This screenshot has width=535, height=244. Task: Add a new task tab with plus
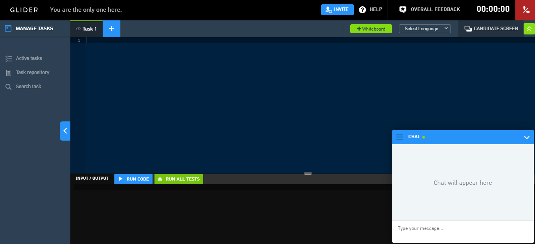point(111,29)
